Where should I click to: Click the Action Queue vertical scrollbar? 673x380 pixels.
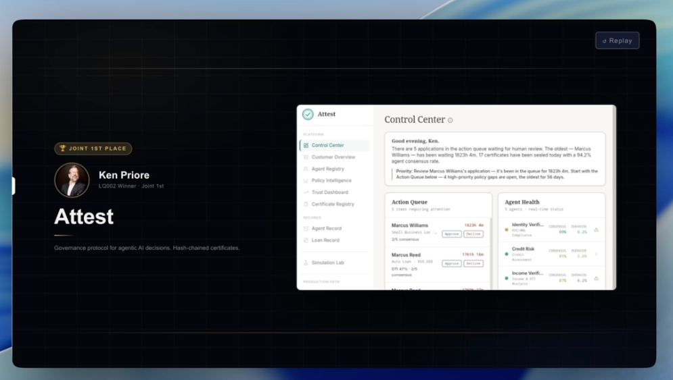click(490, 252)
